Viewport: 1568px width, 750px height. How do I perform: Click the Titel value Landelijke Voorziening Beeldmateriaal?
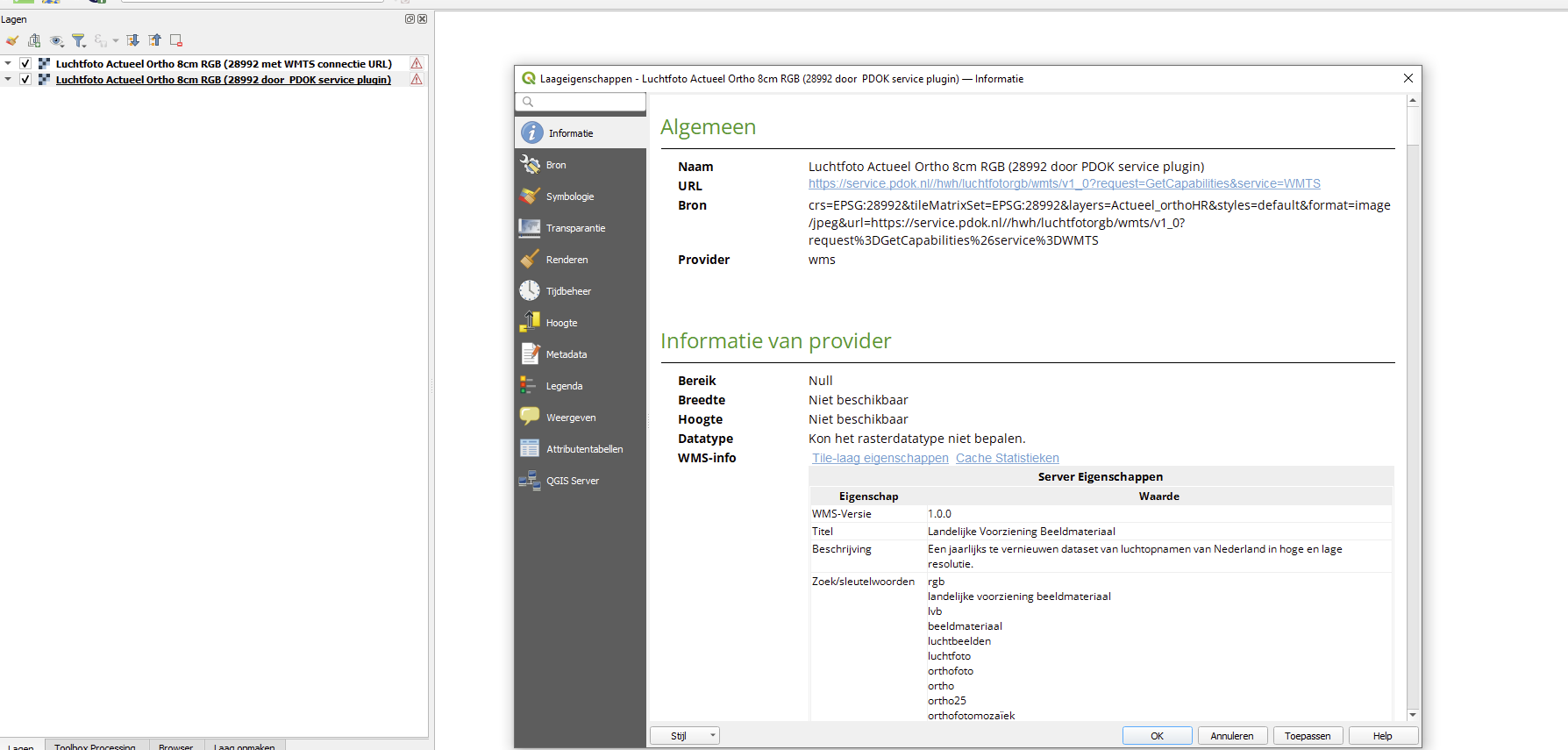1022,532
